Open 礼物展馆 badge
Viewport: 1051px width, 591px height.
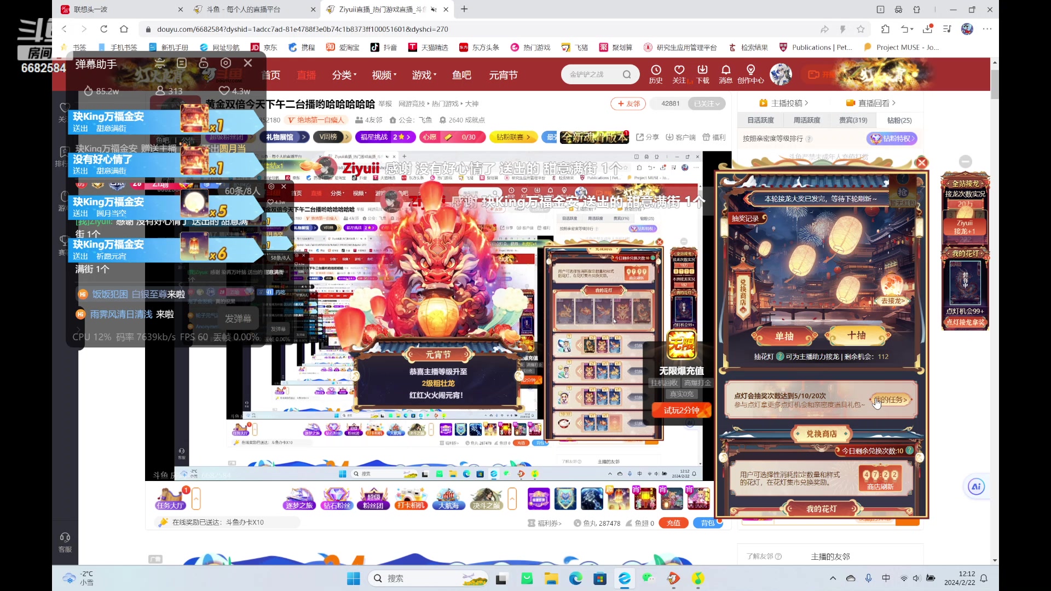click(x=285, y=137)
